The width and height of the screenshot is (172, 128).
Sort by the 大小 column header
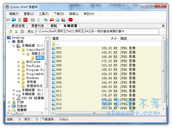coord(107,39)
